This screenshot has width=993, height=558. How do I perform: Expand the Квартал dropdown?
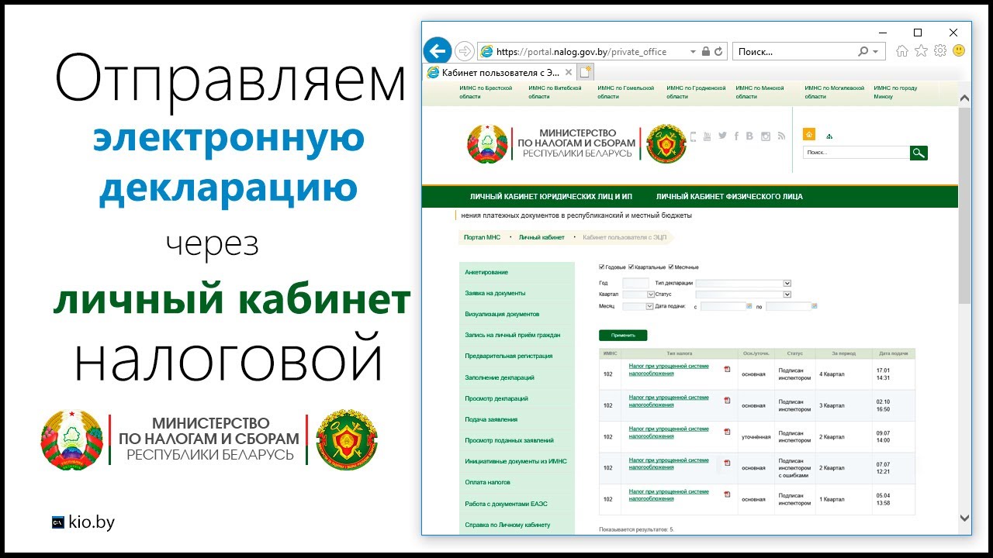(650, 294)
